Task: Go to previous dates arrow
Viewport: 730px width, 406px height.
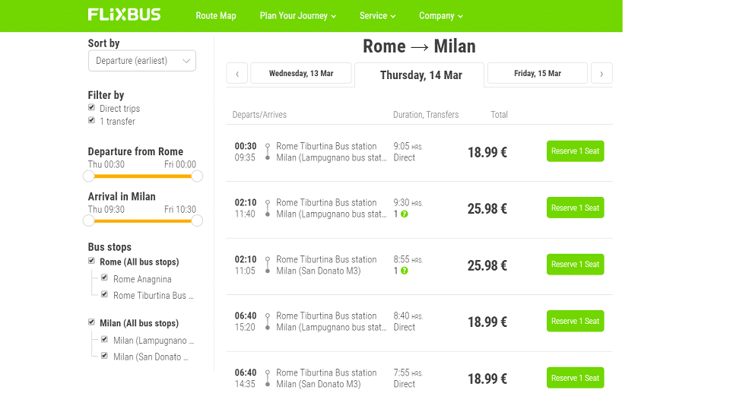Action: [x=237, y=74]
